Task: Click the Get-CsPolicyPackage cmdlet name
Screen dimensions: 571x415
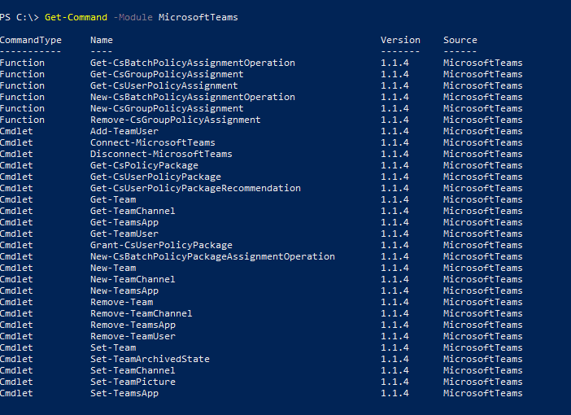Action: (x=144, y=165)
